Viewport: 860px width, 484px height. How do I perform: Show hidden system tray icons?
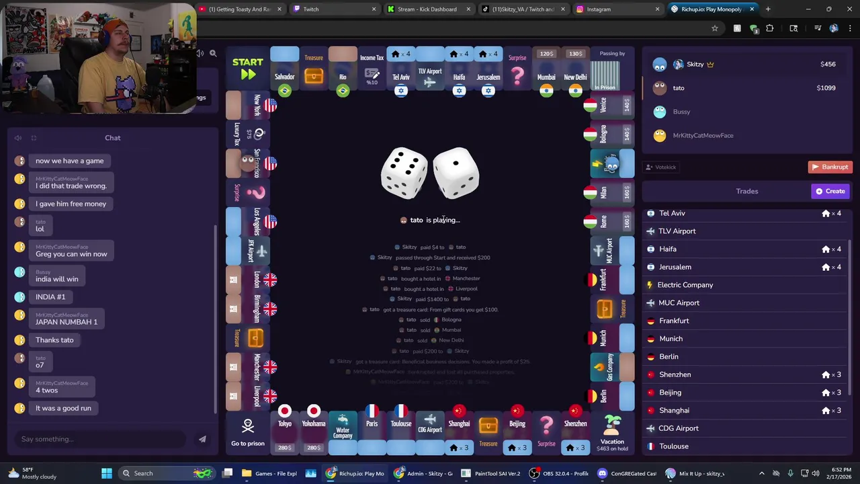(x=761, y=473)
